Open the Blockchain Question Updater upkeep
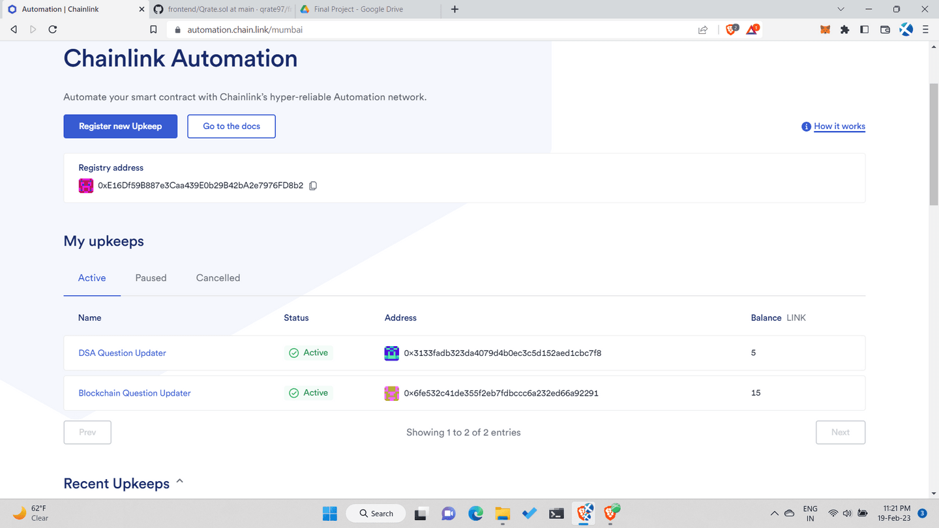 [x=134, y=393]
